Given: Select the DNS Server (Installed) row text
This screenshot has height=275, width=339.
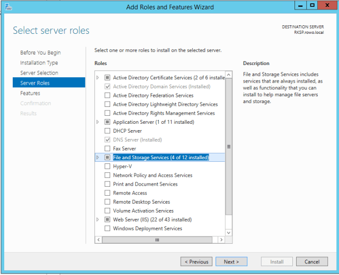Looking at the screenshot, I should pos(137,140).
